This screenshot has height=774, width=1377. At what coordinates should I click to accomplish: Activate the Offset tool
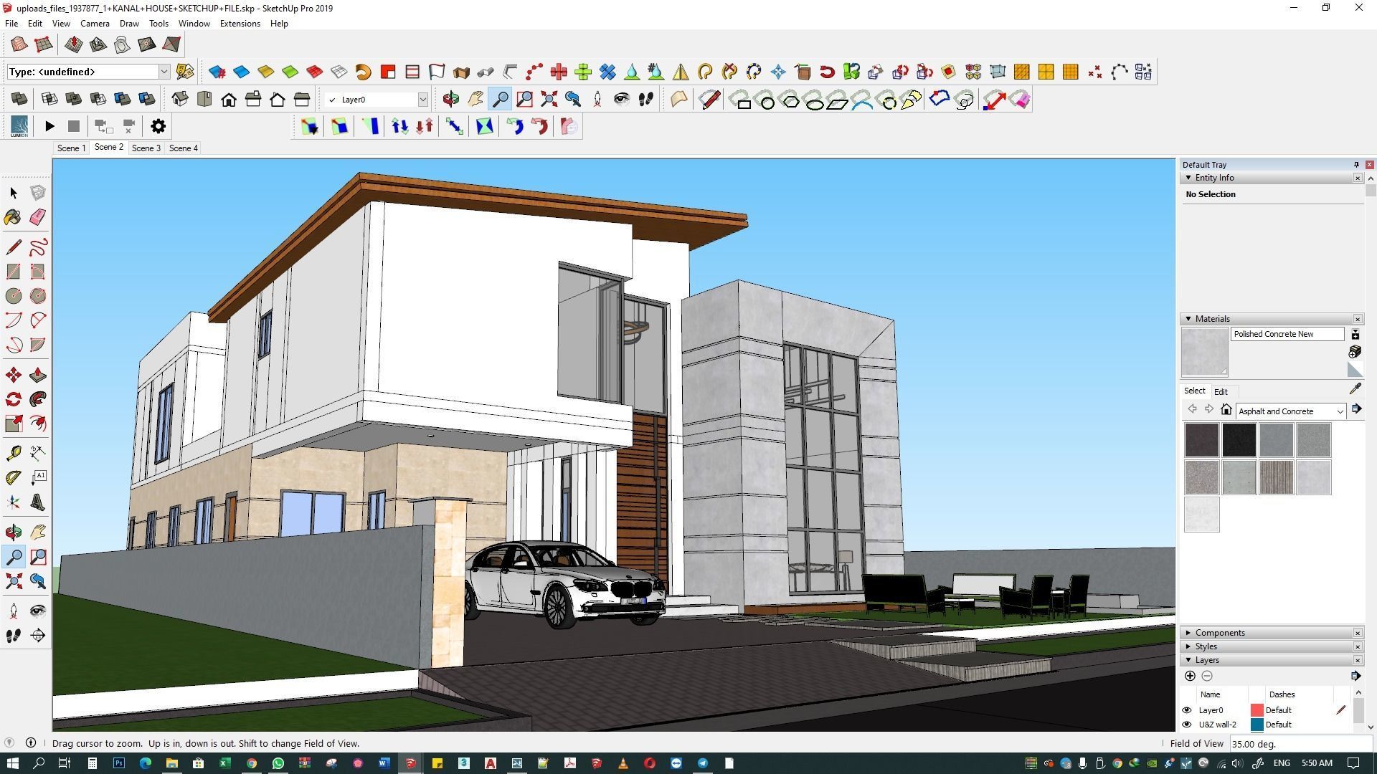pos(38,424)
